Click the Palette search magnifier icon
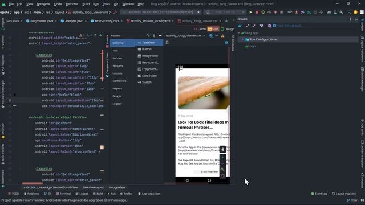Image resolution: width=365 pixels, height=205 pixels. 148,35
